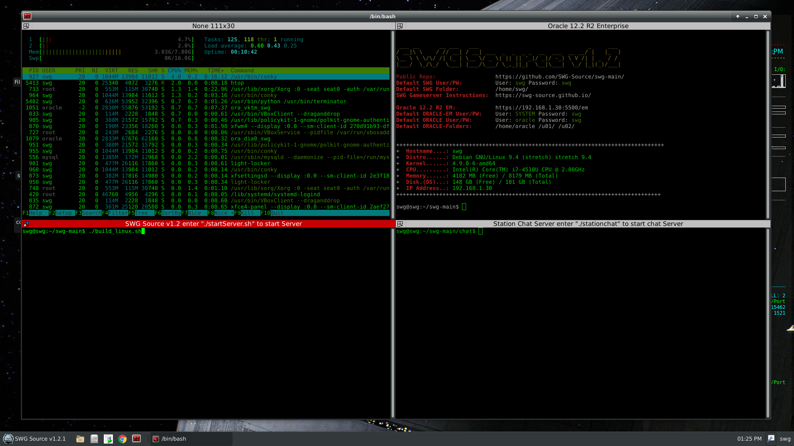Click the tray icon next to the clock
The image size is (794, 446).
tap(771, 439)
